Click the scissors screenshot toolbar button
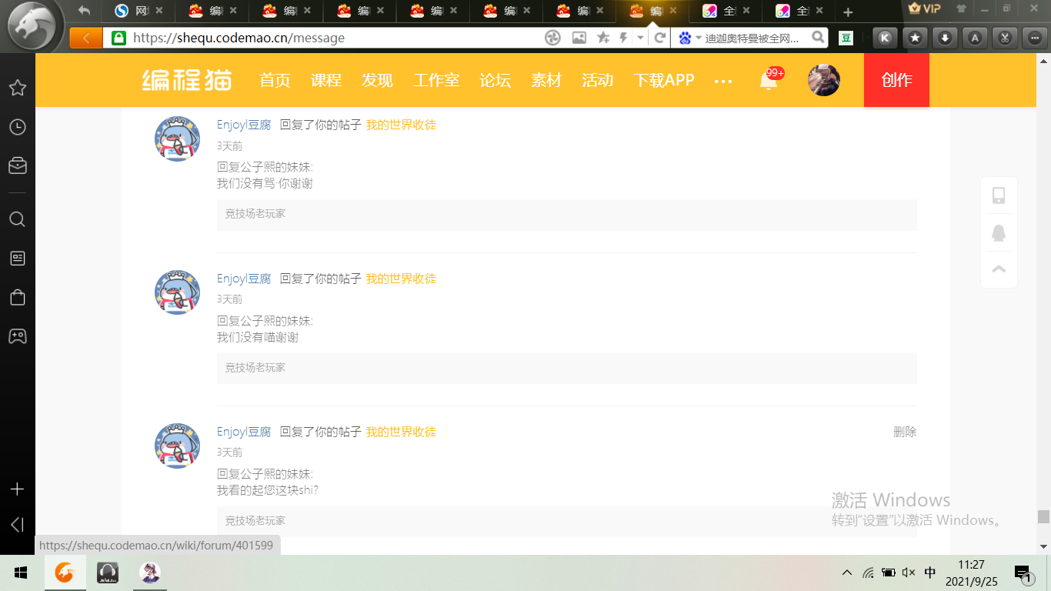Image resolution: width=1051 pixels, height=591 pixels. [1004, 38]
